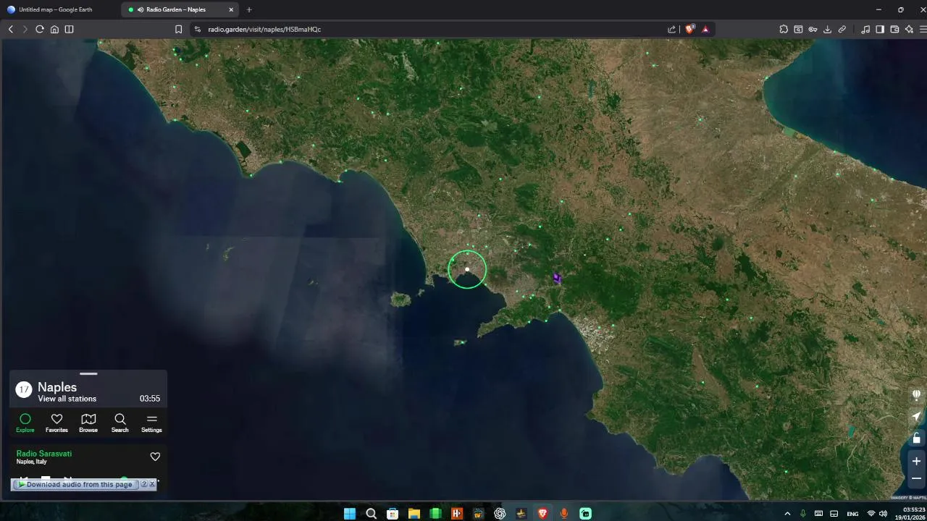Bookmark this page
This screenshot has width=927, height=521.
(x=178, y=29)
